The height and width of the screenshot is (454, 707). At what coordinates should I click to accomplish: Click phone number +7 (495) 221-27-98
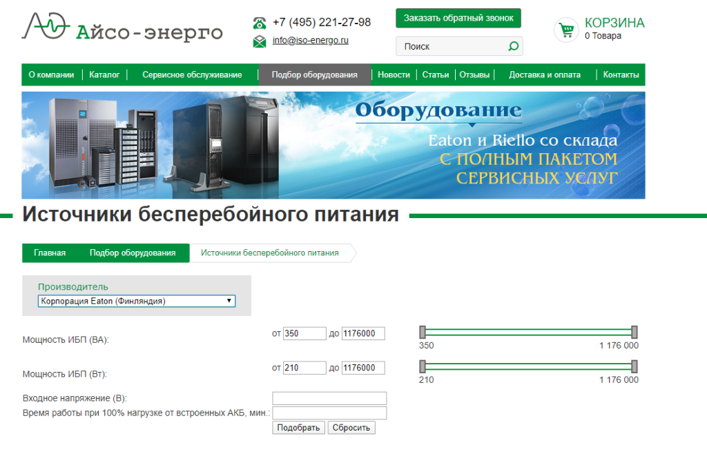coord(322,22)
